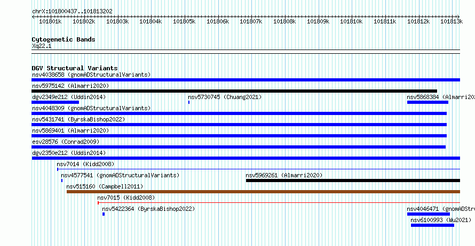The height and width of the screenshot is (246, 475).
Task: Click the nsv5730745 (Chuang2021) label
Action: (x=225, y=97)
